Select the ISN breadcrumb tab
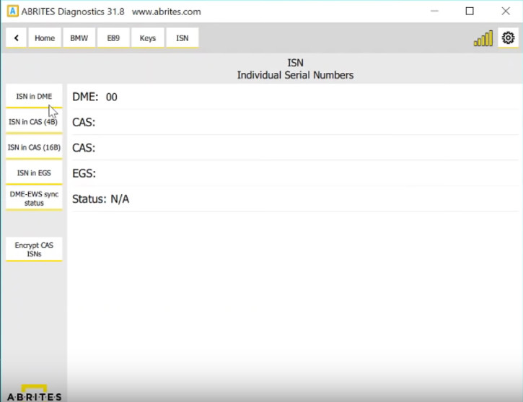523x402 pixels. [x=182, y=38]
